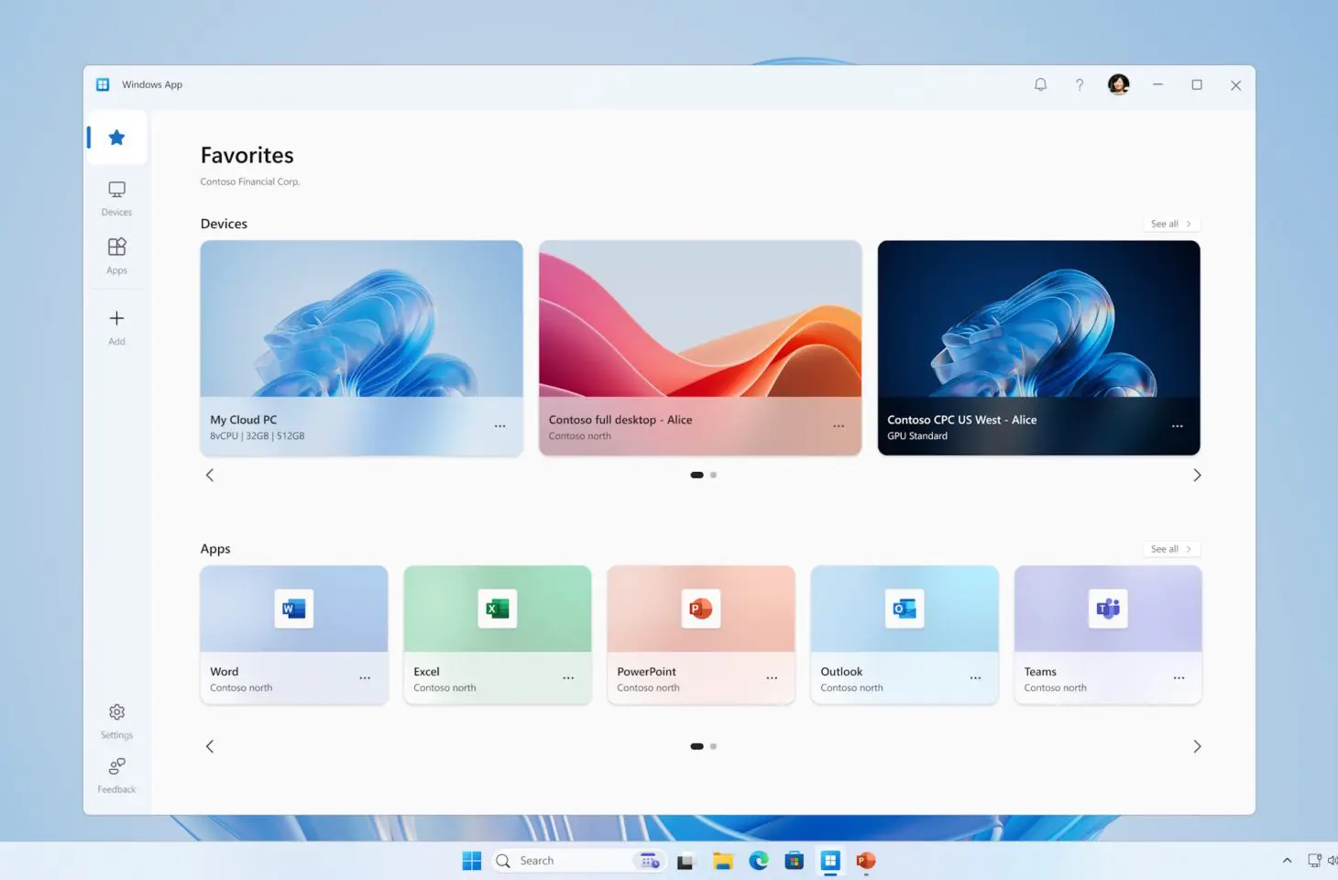
Task: Click See all next to Devices
Action: pos(1170,223)
